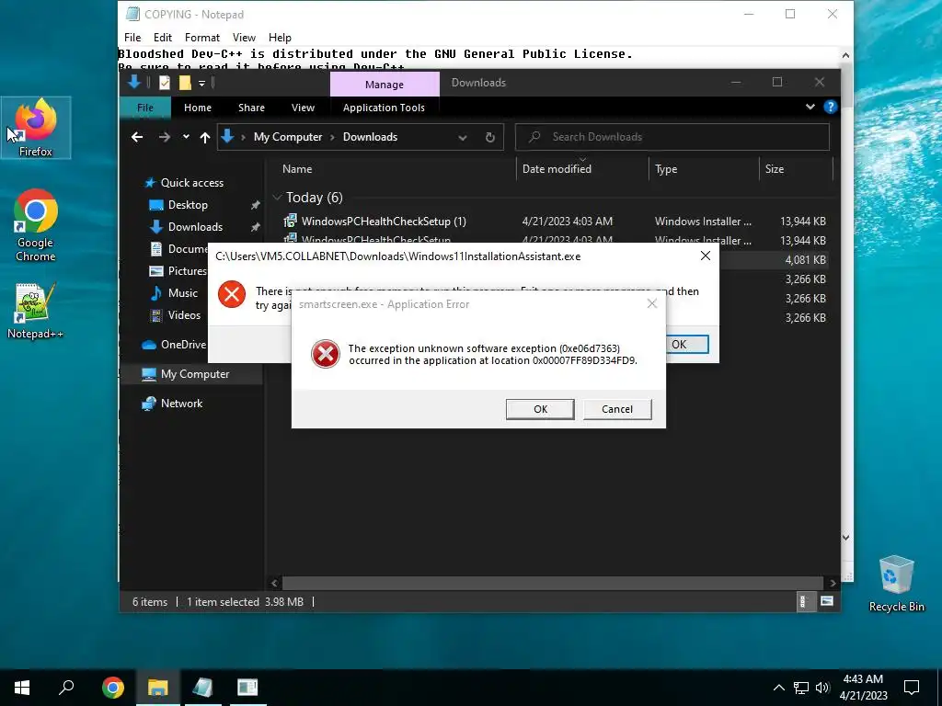Open the Share ribbon tab
This screenshot has height=706, width=942.
[x=251, y=108]
